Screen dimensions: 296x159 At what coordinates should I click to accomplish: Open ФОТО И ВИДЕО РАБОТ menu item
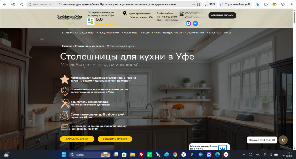coord(168,33)
